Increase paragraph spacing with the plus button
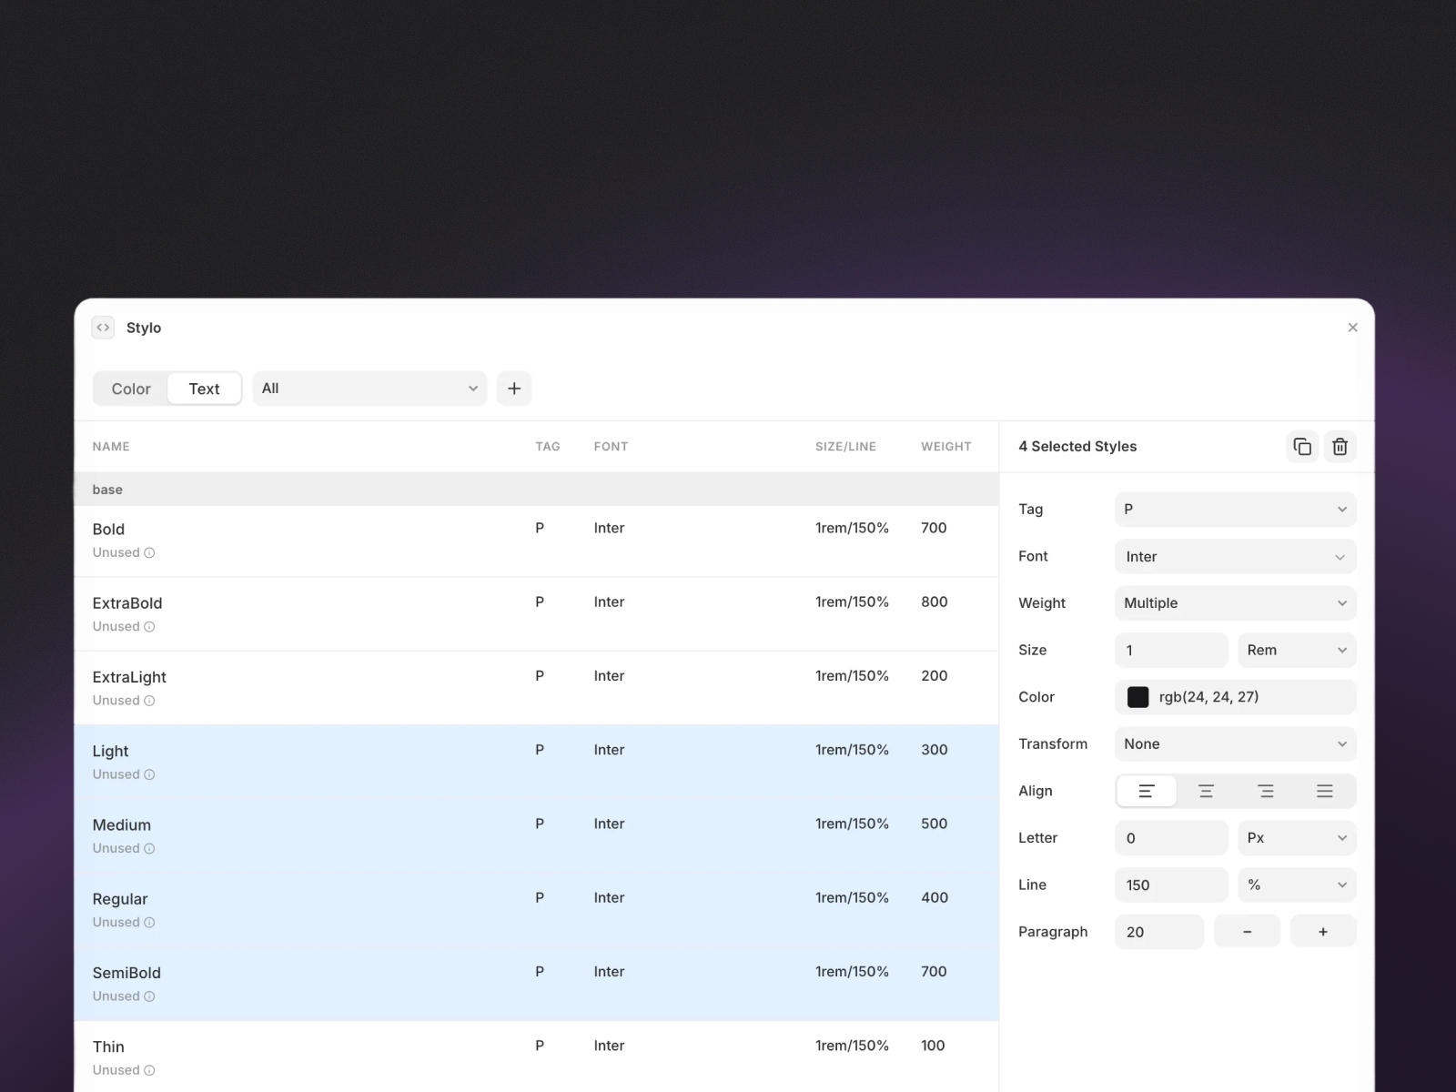 point(1323,931)
